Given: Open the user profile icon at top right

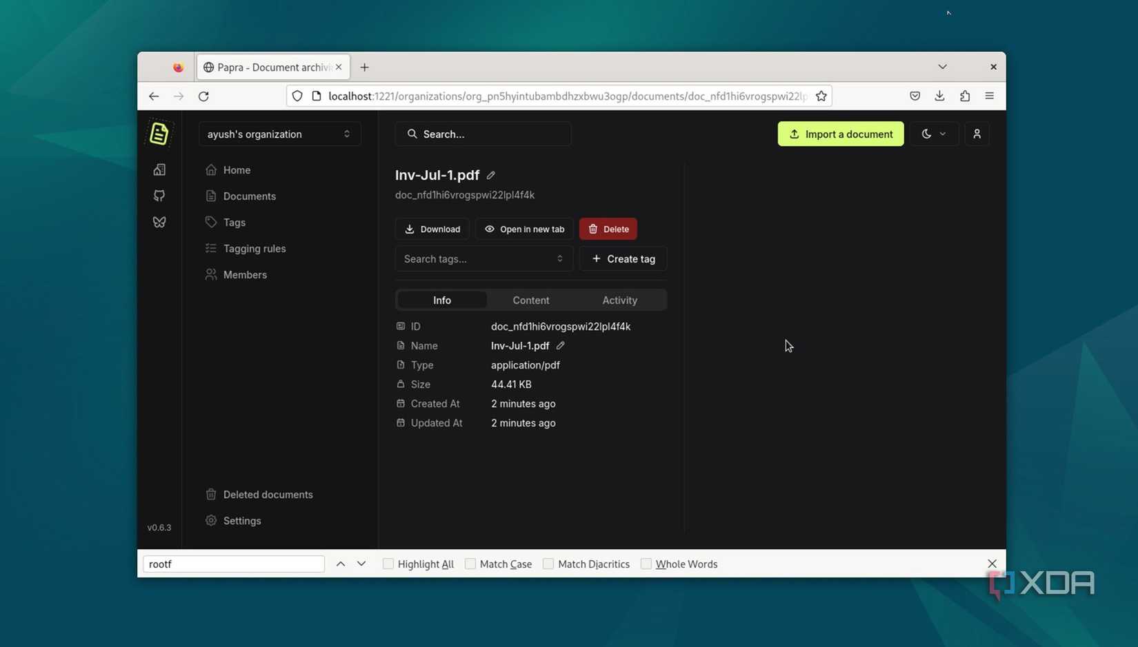Looking at the screenshot, I should (x=977, y=134).
